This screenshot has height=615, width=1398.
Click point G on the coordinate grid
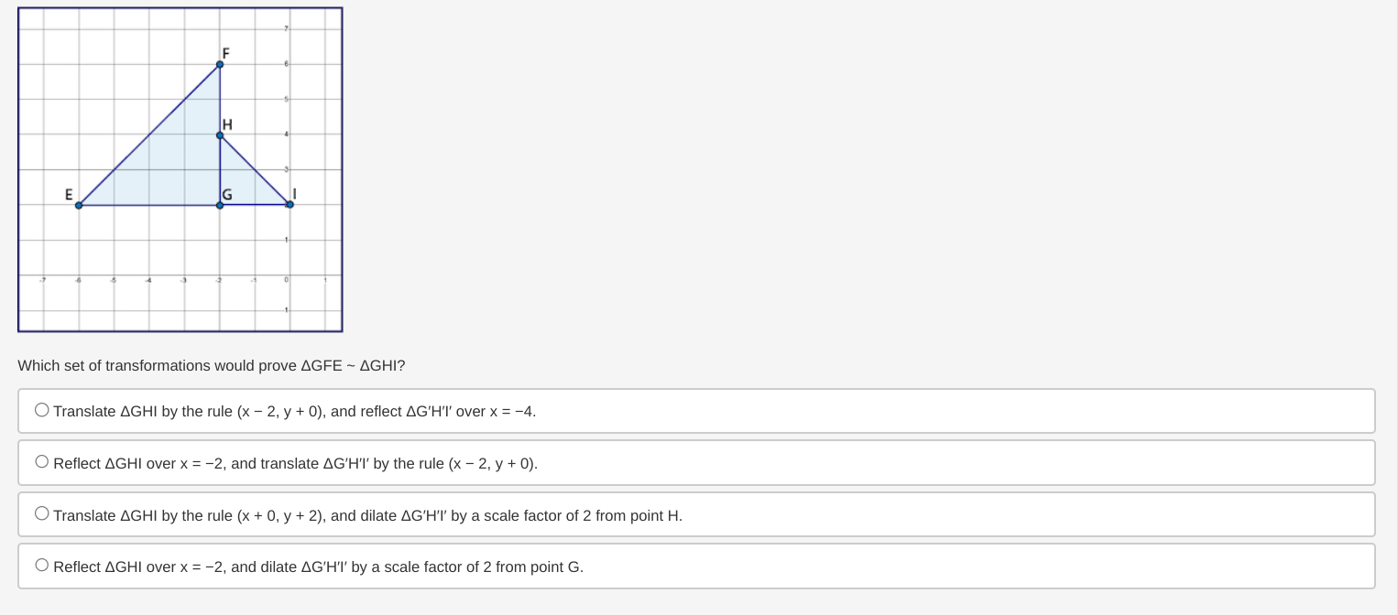tap(219, 206)
